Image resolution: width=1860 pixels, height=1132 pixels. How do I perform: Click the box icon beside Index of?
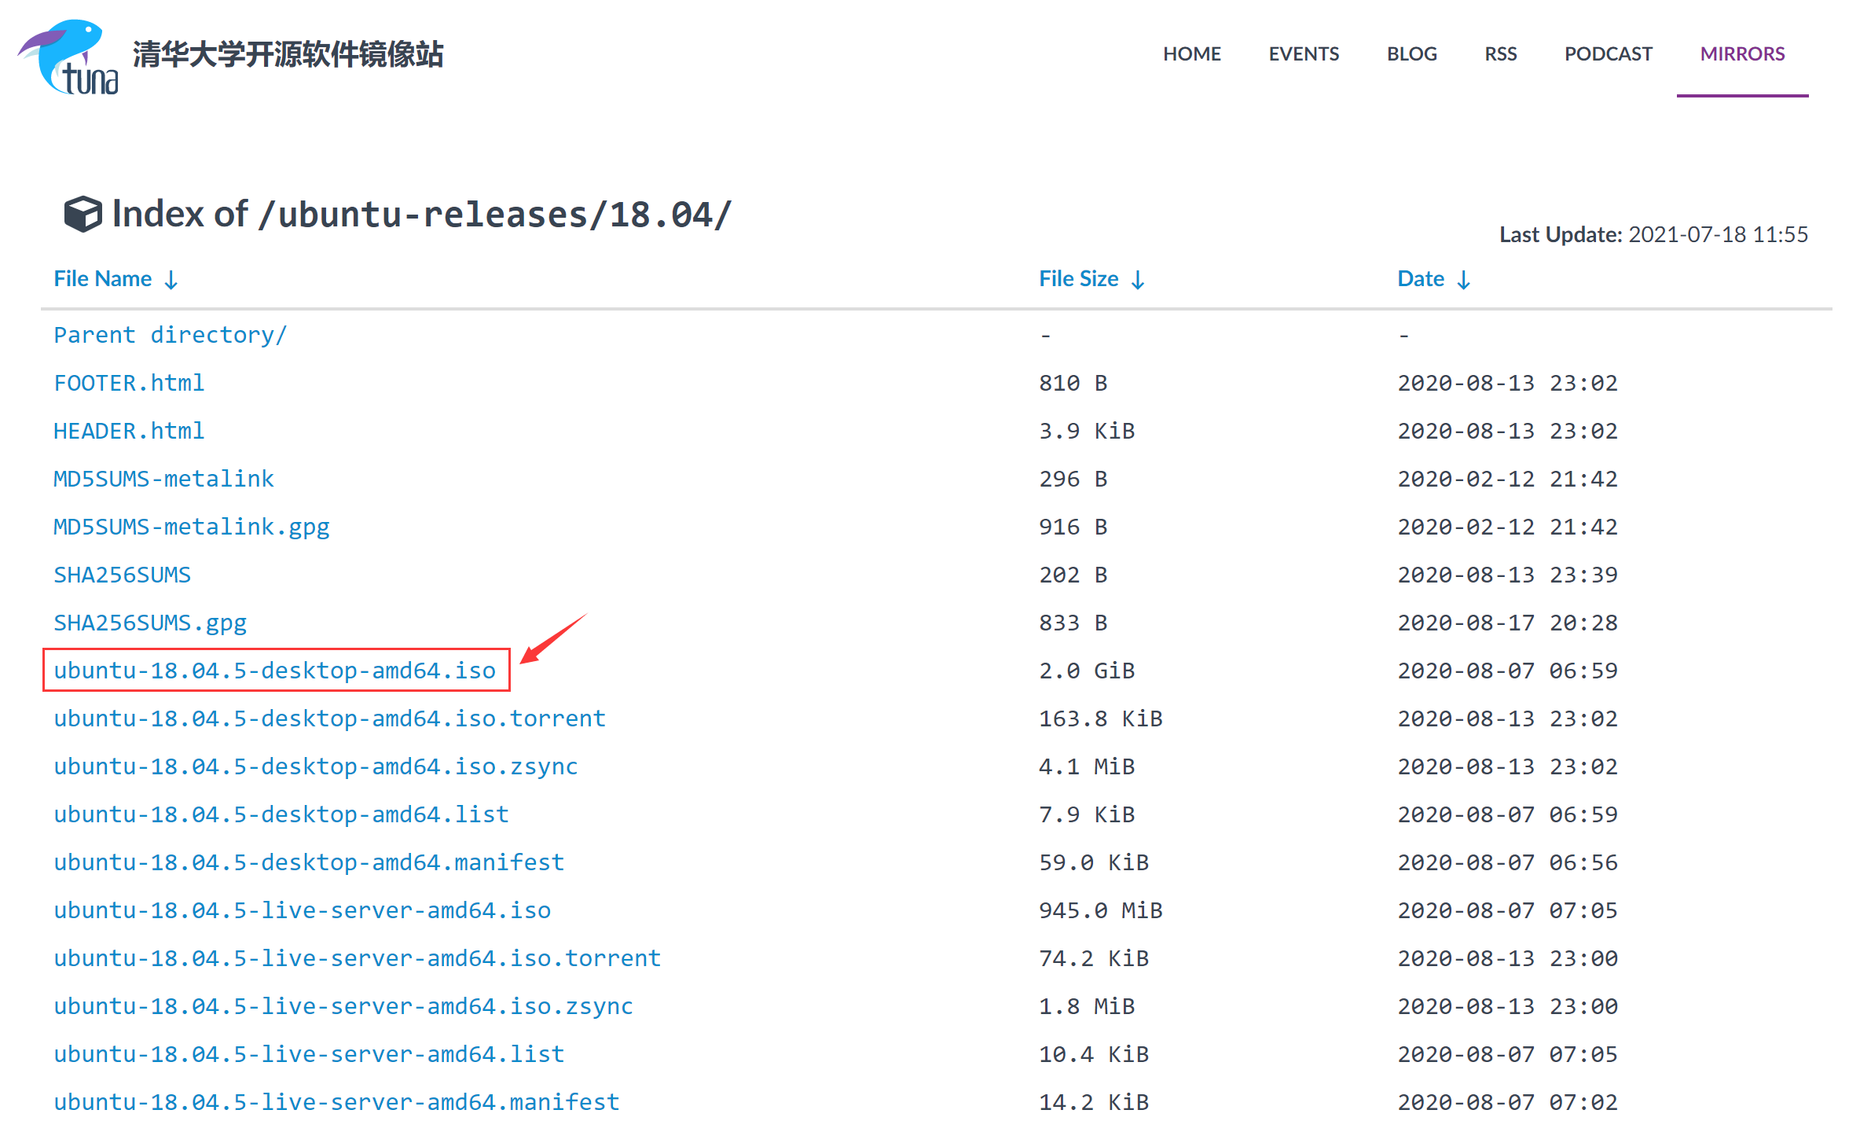(83, 214)
